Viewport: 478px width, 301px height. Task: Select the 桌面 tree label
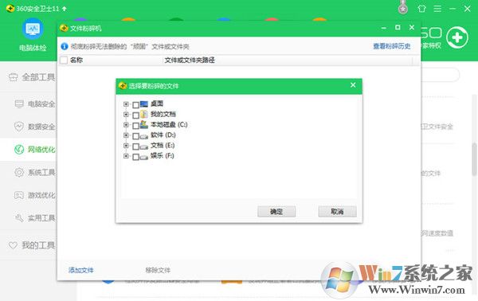click(157, 104)
